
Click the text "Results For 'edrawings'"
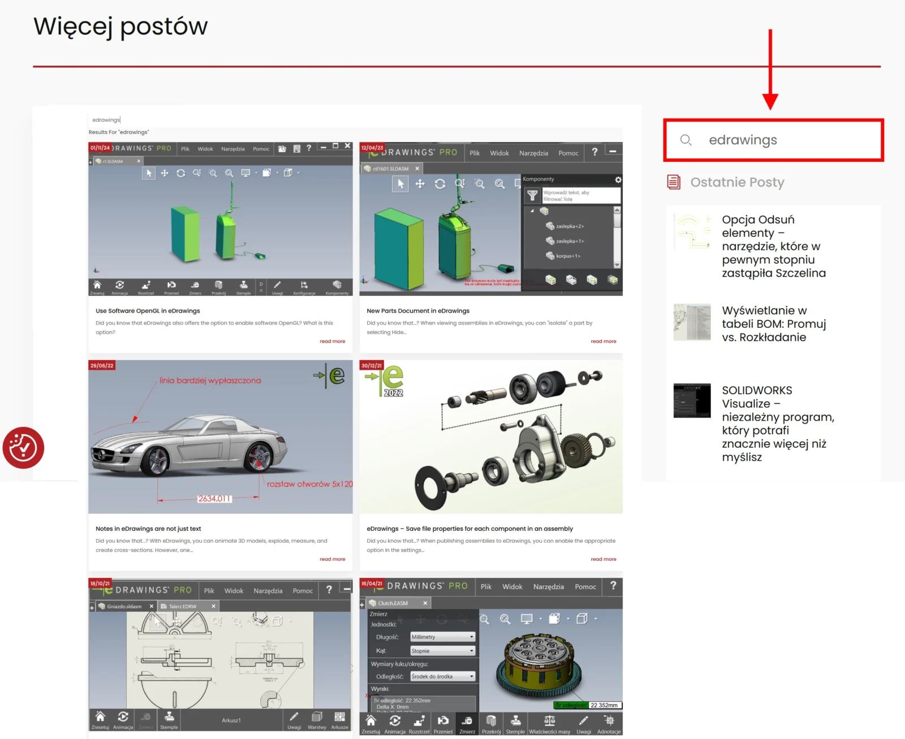pyautogui.click(x=119, y=132)
